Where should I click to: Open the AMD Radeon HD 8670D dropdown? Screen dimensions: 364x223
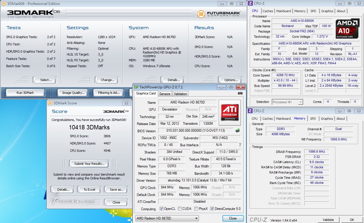[167, 218]
